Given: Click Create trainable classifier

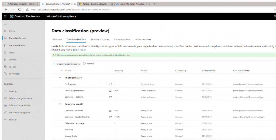Looking at the screenshot, I should [67, 64].
